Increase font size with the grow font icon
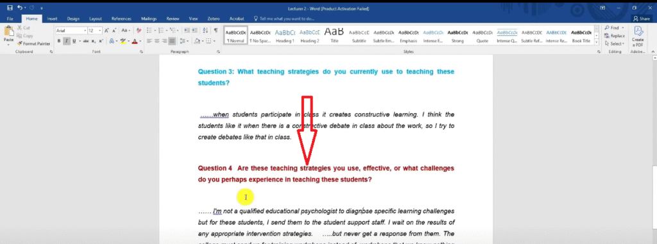Image resolution: width=657 pixels, height=244 pixels. point(107,31)
